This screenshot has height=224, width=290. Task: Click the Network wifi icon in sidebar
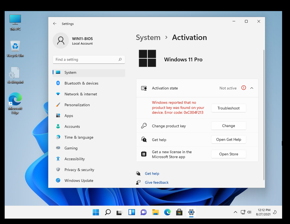click(58, 94)
